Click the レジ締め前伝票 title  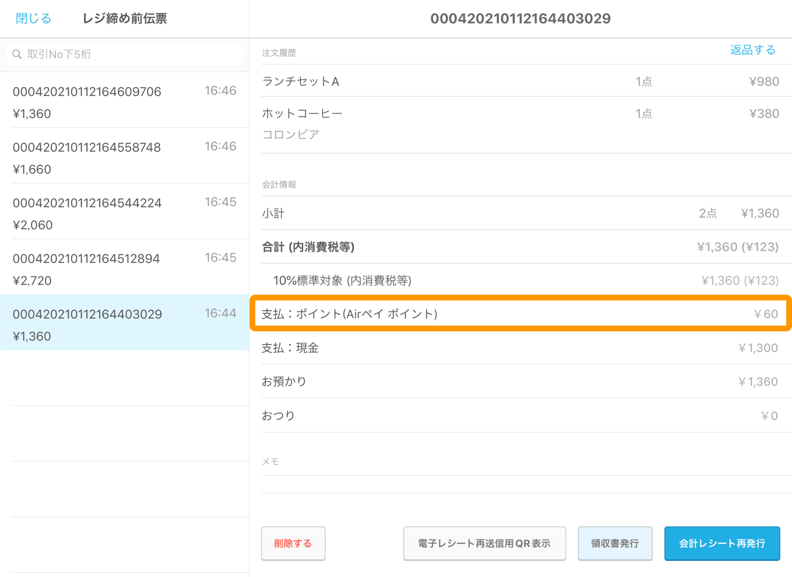[x=125, y=19]
